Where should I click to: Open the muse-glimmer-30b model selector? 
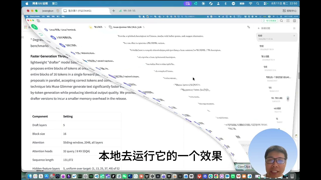(127, 27)
